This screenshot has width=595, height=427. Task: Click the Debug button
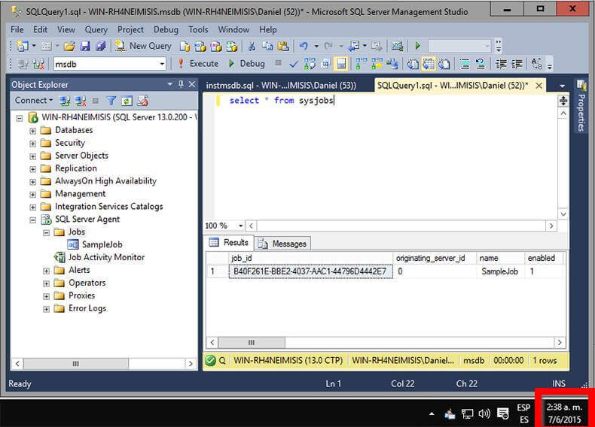246,64
